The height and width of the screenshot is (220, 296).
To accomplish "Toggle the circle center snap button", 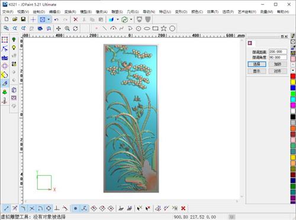I will point(49,208).
